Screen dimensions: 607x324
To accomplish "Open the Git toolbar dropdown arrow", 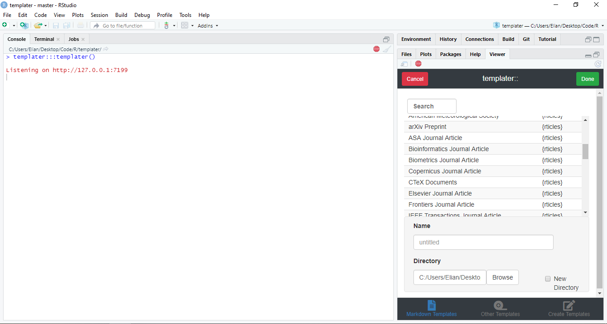I will [174, 26].
